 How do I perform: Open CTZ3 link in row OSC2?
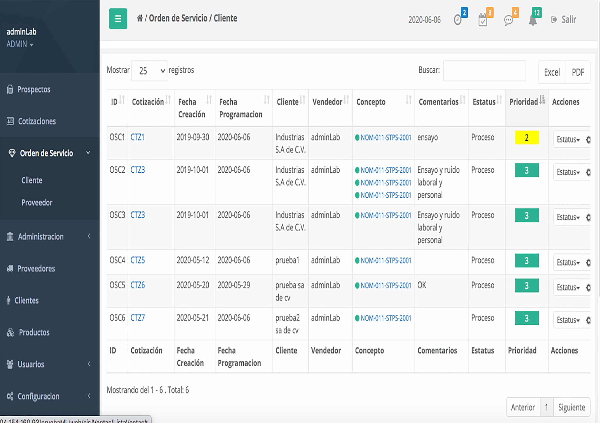tap(138, 170)
